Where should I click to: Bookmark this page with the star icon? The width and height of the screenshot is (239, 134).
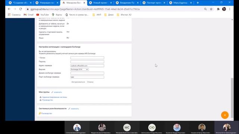(211, 9)
